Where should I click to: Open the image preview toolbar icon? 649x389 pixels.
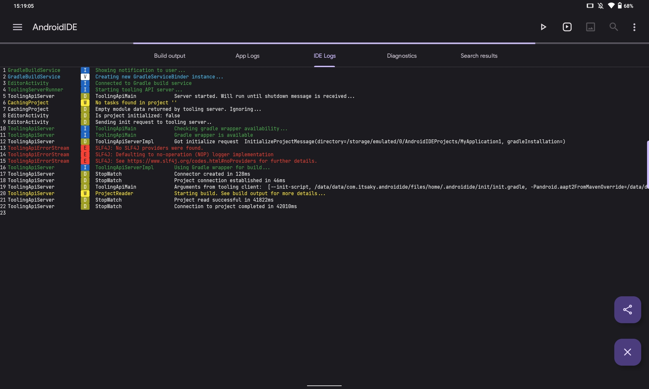(590, 27)
